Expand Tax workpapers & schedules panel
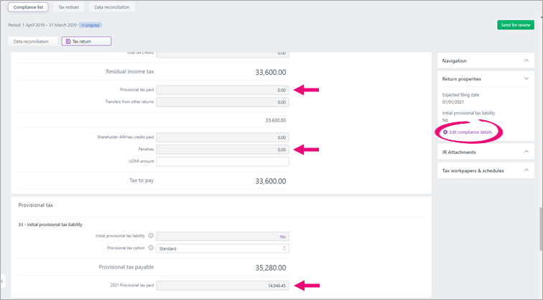543x300 pixels. (526, 171)
